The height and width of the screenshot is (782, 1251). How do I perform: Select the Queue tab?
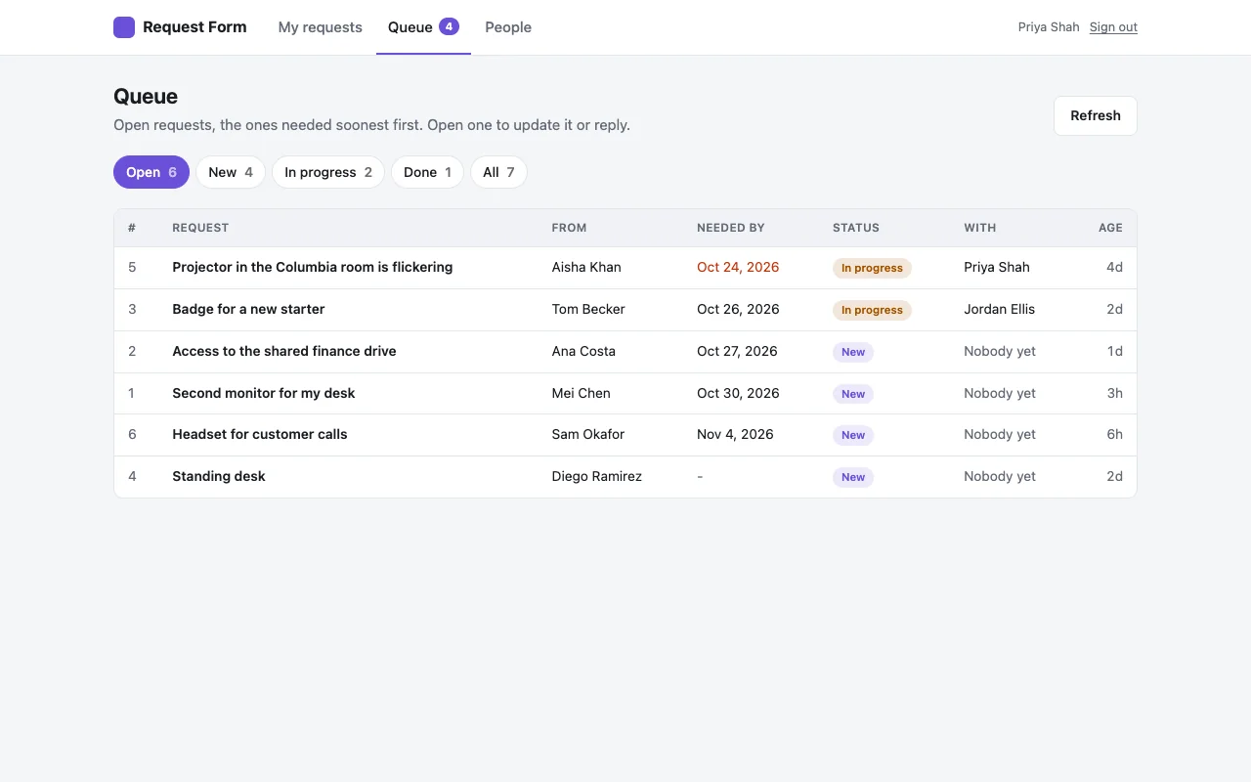pyautogui.click(x=423, y=27)
